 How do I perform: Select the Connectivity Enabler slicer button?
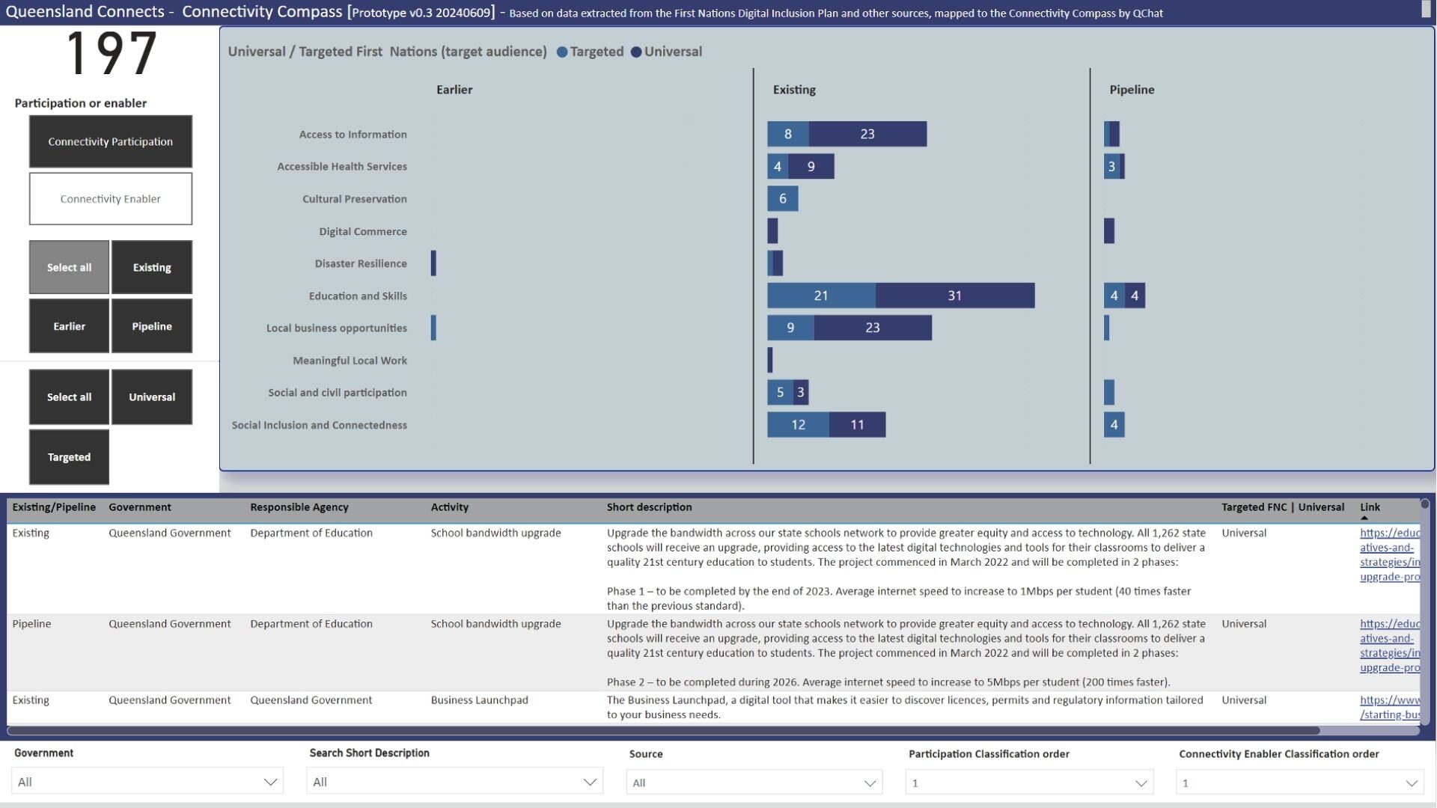pos(111,199)
